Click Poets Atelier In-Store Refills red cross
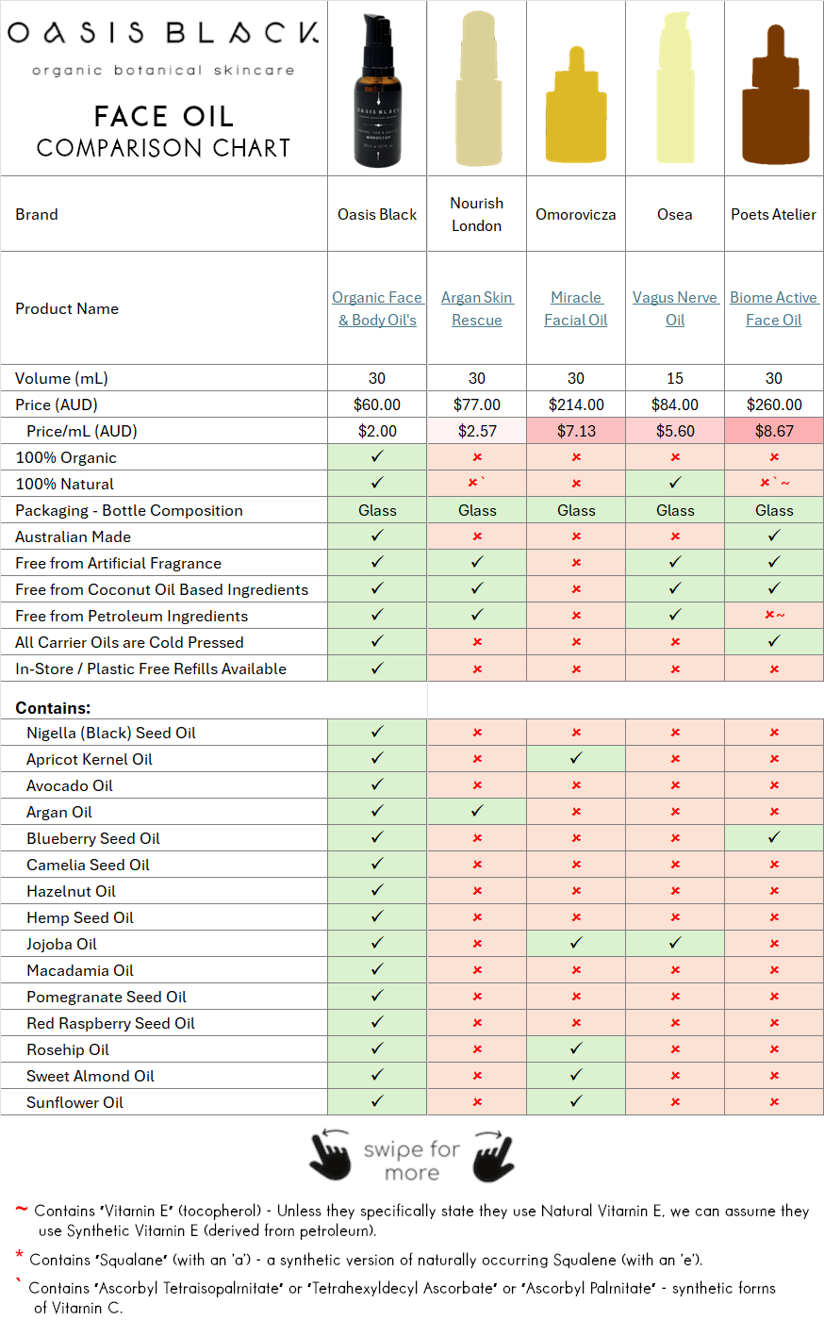The image size is (824, 1320). point(774,668)
